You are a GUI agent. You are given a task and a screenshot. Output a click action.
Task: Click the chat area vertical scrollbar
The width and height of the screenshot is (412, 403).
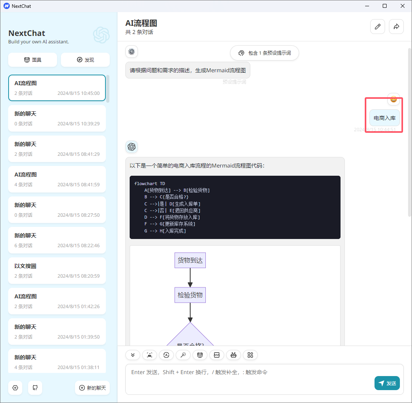pos(410,132)
